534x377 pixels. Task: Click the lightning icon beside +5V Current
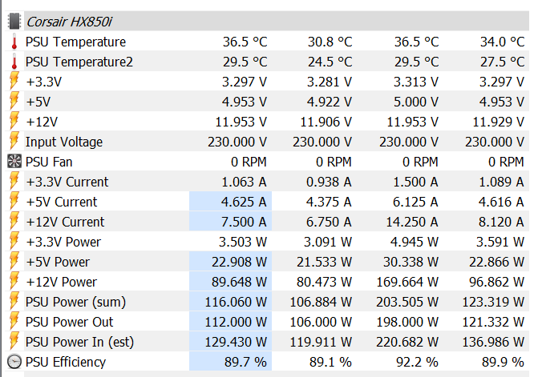click(14, 202)
